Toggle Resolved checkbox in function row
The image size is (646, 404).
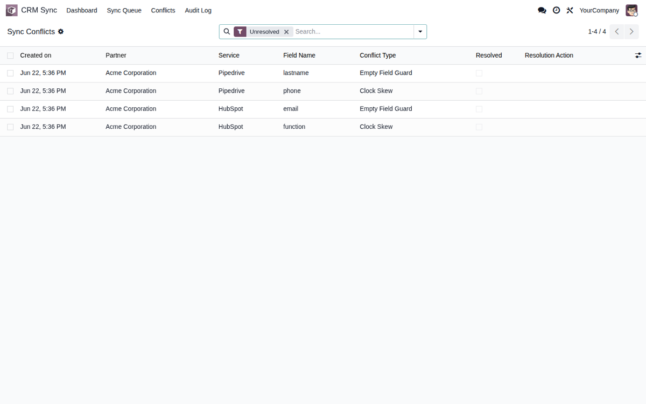coord(479,127)
